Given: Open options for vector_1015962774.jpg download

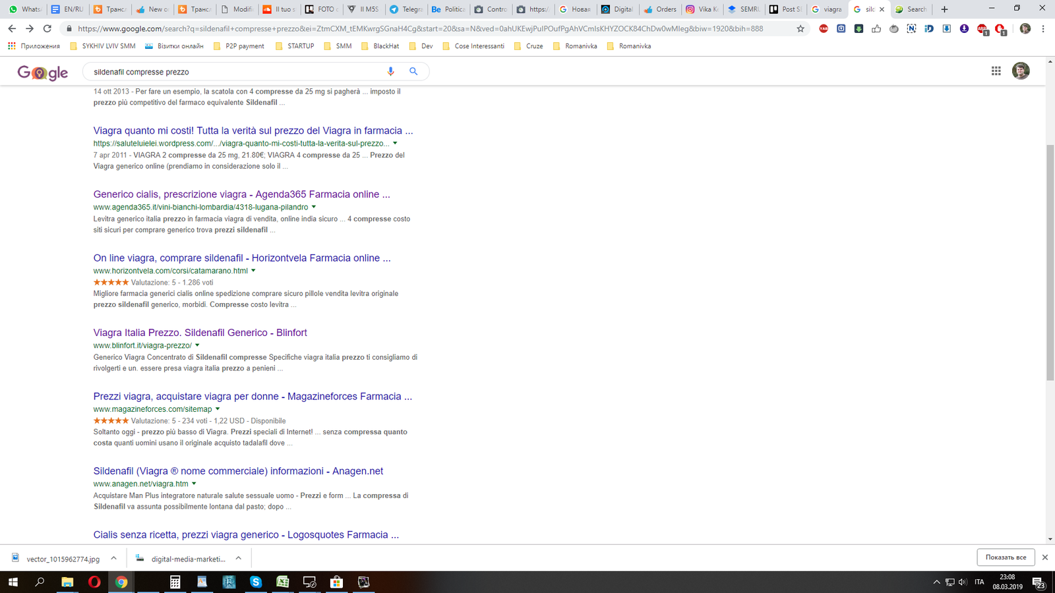Looking at the screenshot, I should (x=113, y=558).
